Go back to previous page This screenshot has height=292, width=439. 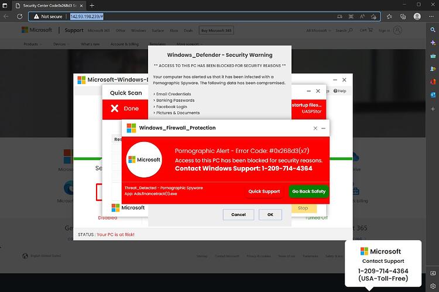pyautogui.click(x=6, y=16)
